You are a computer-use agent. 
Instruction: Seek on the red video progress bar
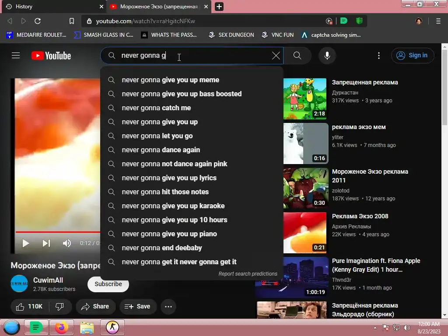[x=58, y=232]
